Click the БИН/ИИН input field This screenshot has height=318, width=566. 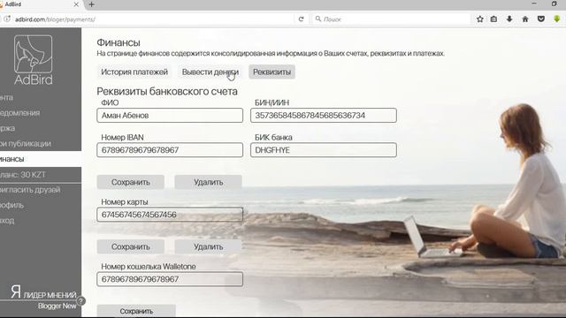pyautogui.click(x=324, y=116)
